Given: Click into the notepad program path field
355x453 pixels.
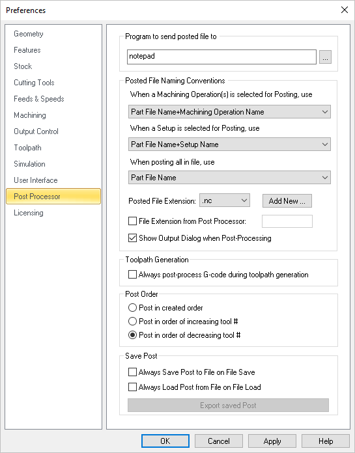Looking at the screenshot, I should coord(221,57).
